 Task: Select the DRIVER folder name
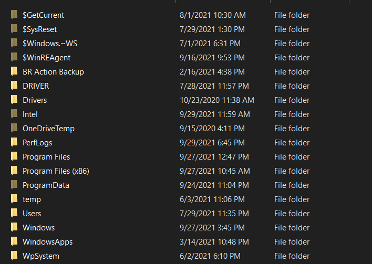(x=36, y=86)
